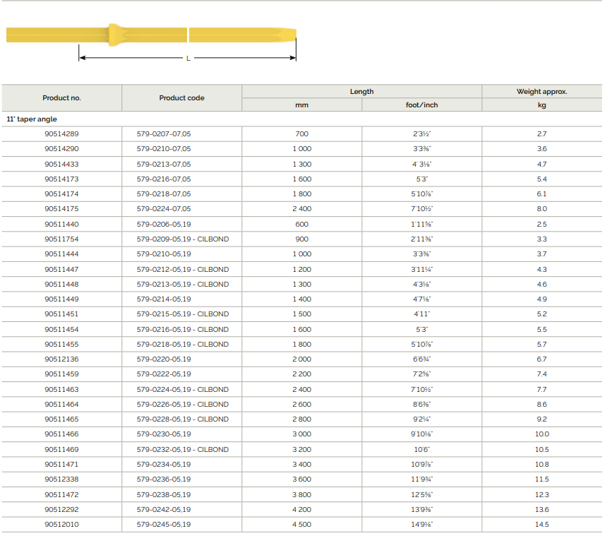
Task: Click the mm sub-header
Action: [x=301, y=105]
